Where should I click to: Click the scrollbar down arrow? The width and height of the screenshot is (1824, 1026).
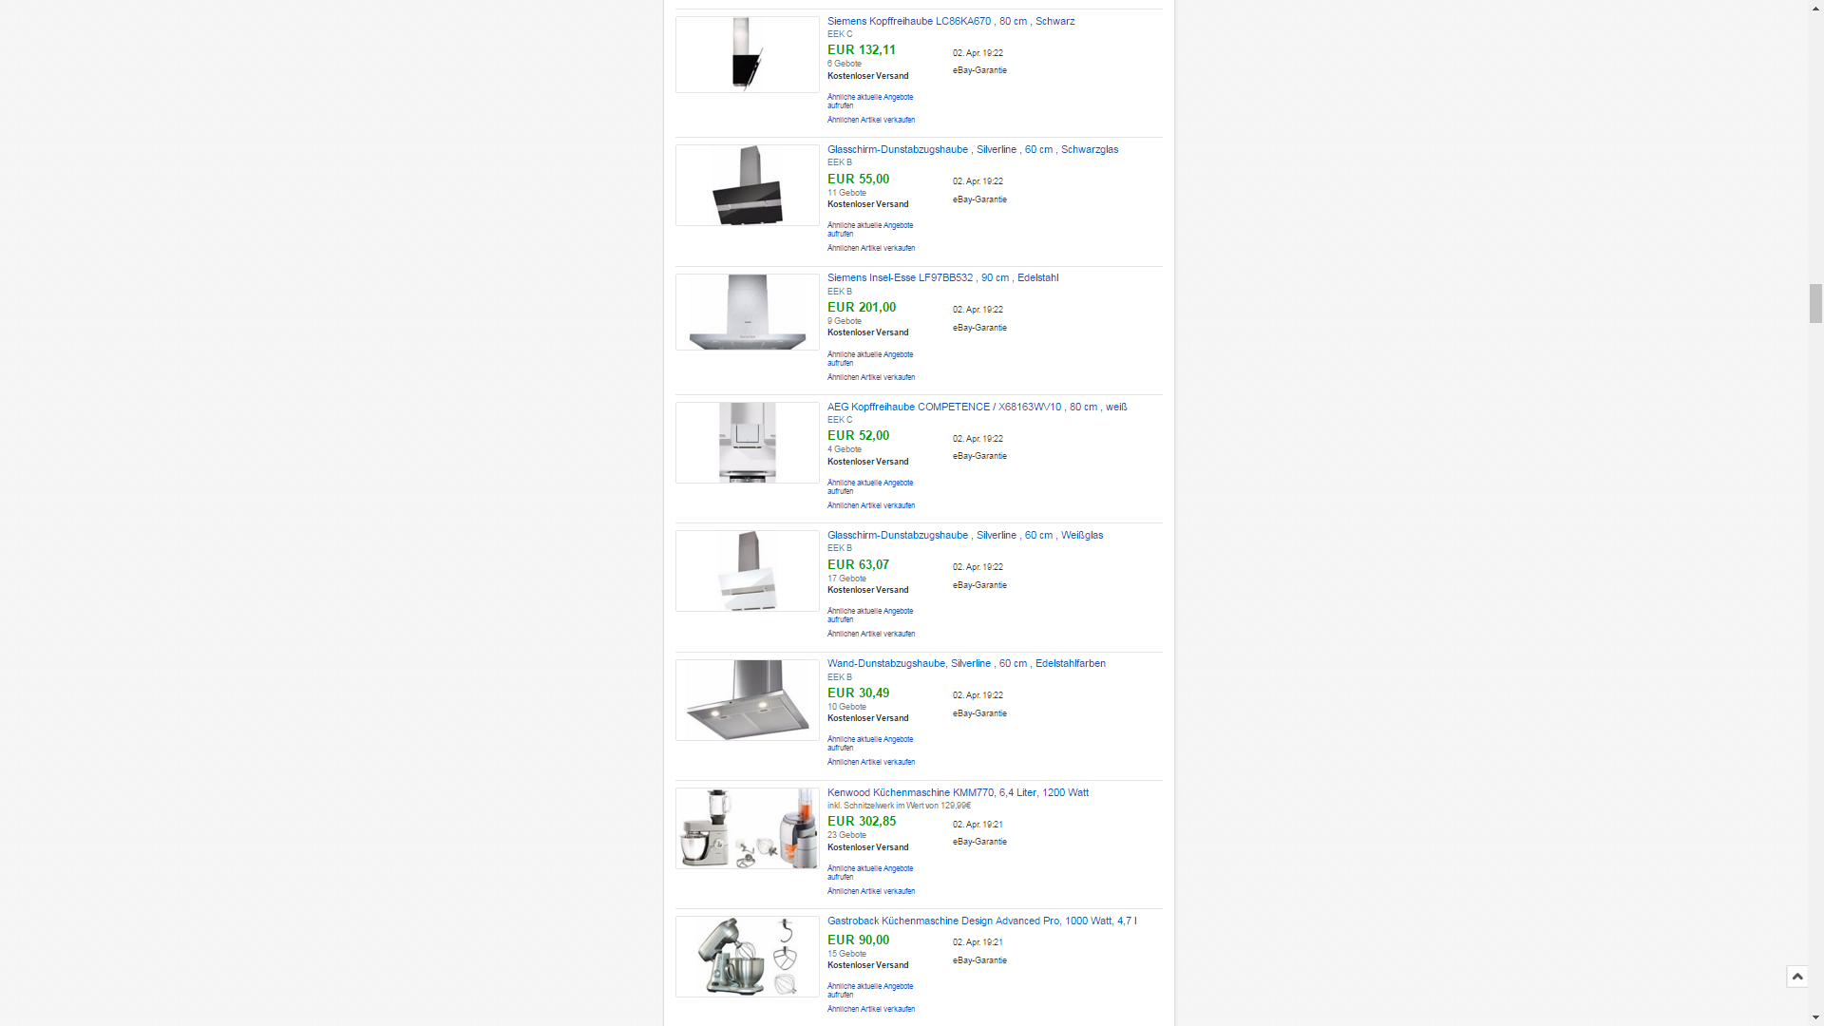[x=1815, y=1017]
